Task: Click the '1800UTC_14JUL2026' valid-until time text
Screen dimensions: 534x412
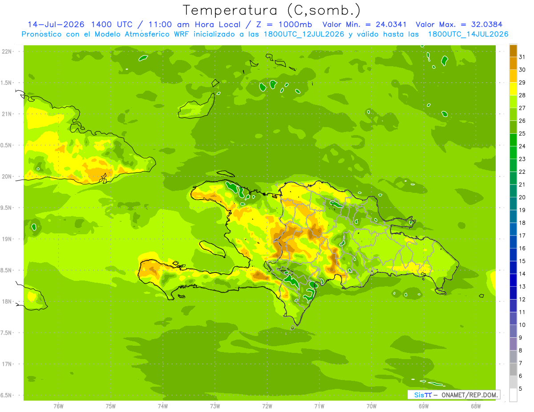Action: point(468,34)
